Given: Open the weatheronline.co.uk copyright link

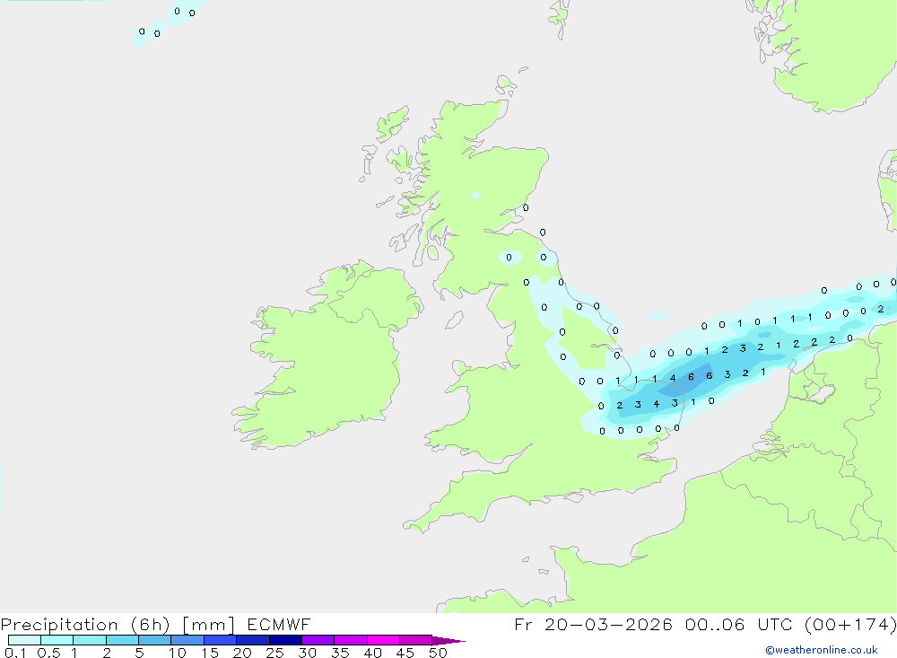Looking at the screenshot, I should (822, 650).
